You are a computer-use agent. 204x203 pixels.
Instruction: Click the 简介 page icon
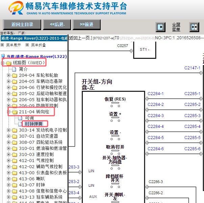pos(14,69)
